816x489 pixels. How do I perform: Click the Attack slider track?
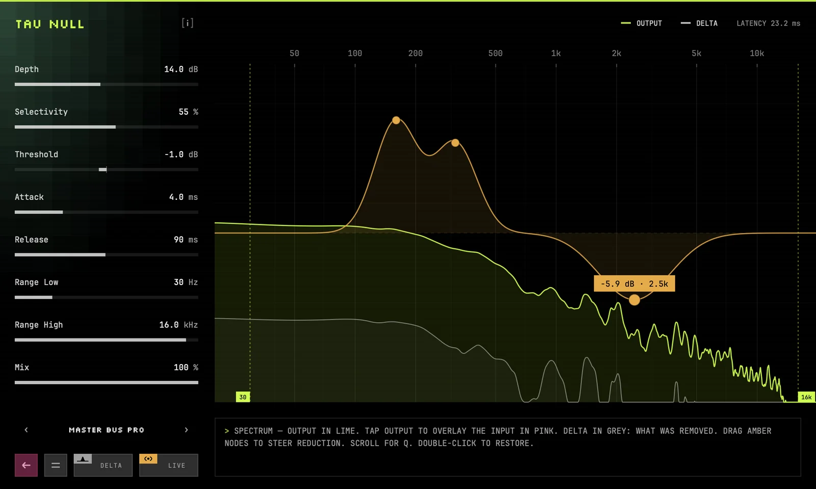click(107, 212)
